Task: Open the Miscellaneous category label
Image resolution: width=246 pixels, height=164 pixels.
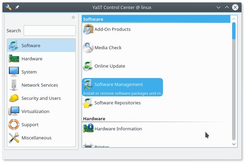Action: coord(36,138)
